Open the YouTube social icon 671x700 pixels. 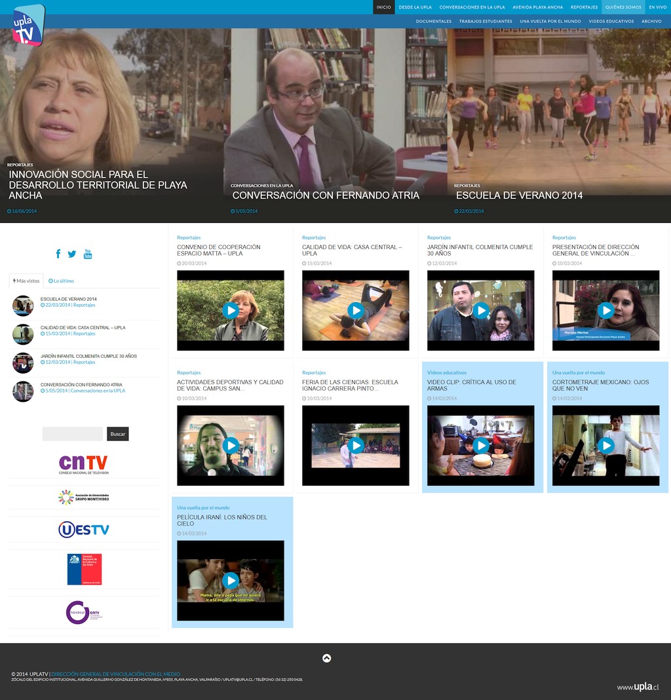[x=88, y=254]
